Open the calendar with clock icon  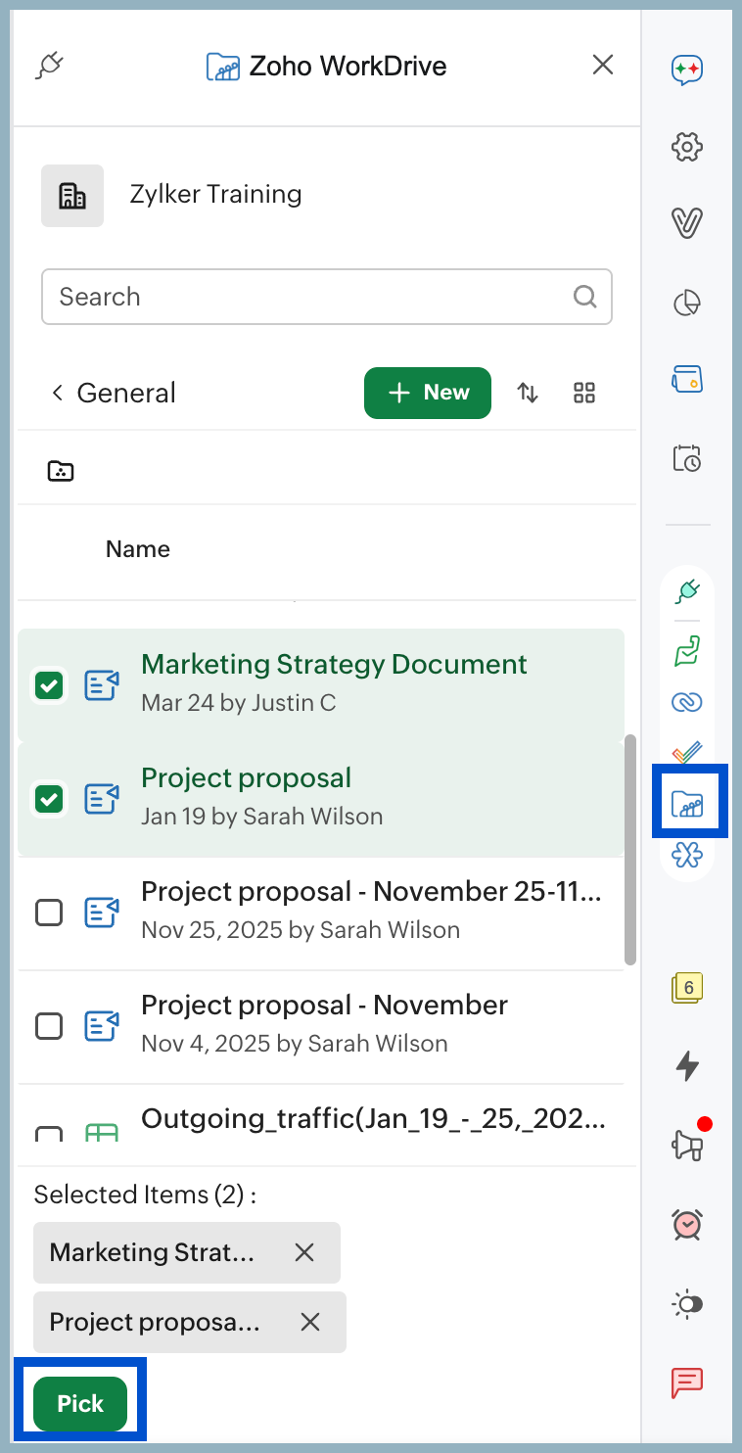coord(687,457)
